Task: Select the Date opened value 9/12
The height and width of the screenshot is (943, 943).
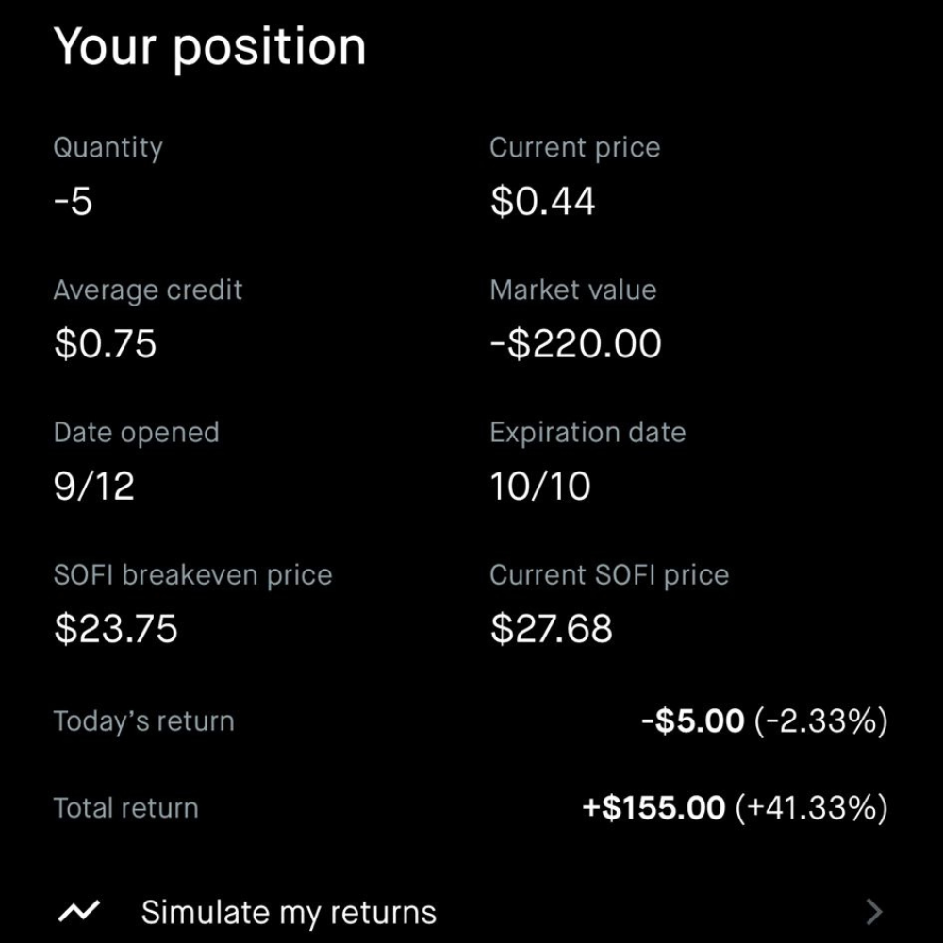Action: tap(94, 487)
